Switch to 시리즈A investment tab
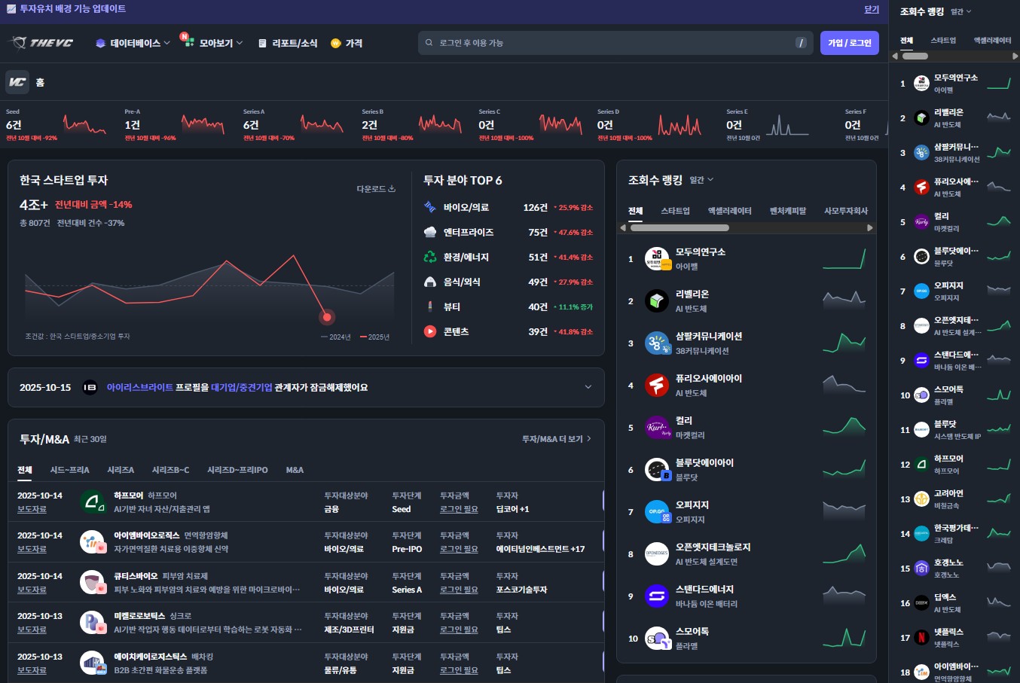Viewport: 1020px width, 683px height. pyautogui.click(x=121, y=470)
